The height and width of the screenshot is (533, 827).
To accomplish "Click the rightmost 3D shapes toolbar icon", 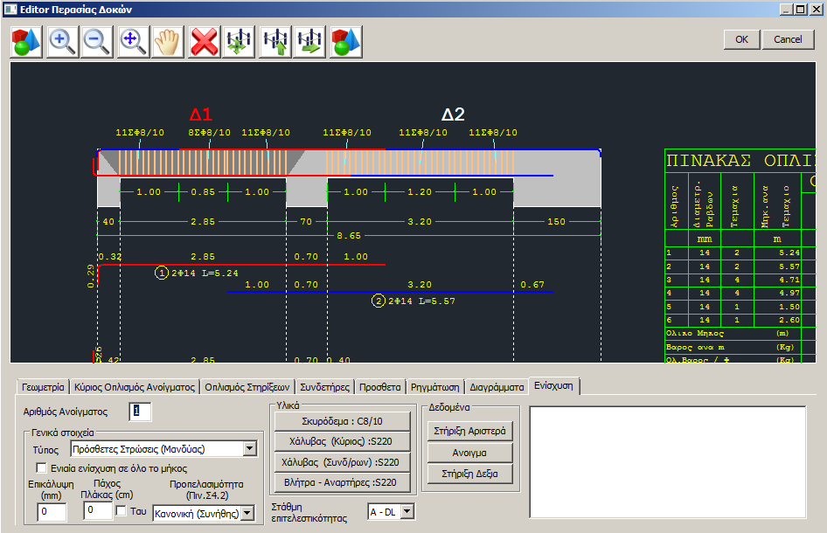I will click(x=346, y=42).
